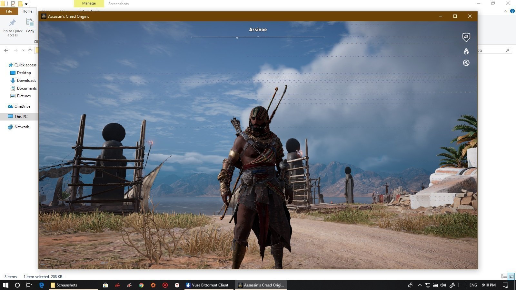Screen dimensions: 516x290
Task: Open Cortana search circle on taskbar
Action: pyautogui.click(x=17, y=285)
